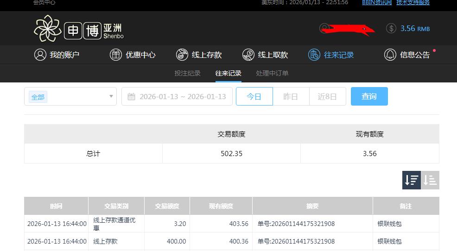Click order number in 线上存款 row

[296, 241]
